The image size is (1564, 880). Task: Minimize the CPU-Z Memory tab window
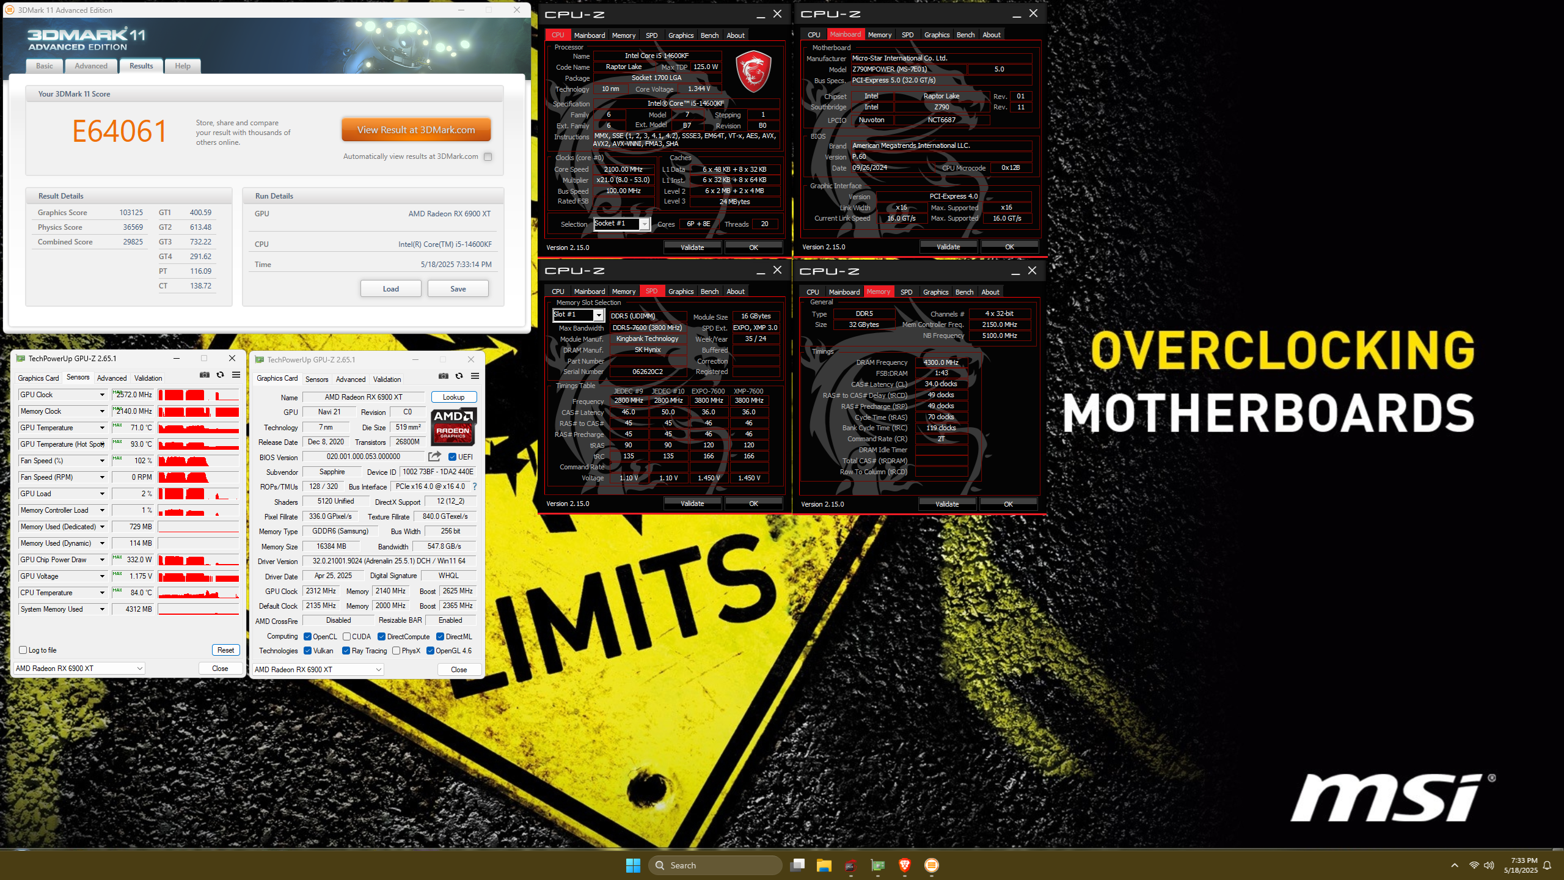(x=1015, y=271)
